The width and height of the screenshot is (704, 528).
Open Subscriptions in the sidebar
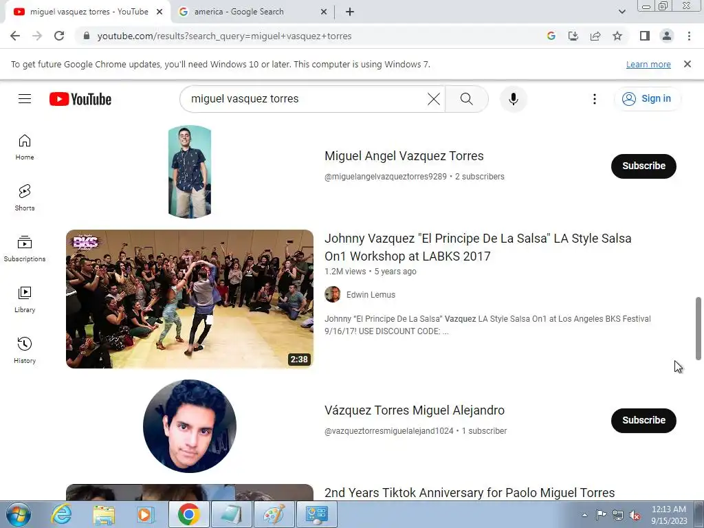(25, 249)
